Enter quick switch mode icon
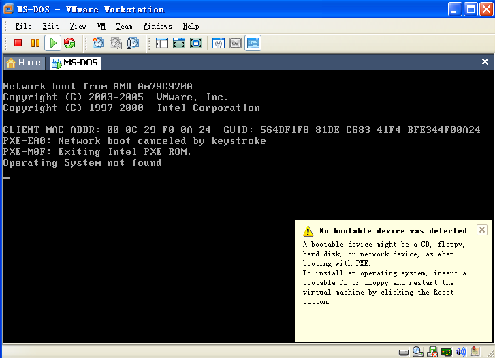Screen dimensions: 495x358 (196, 43)
